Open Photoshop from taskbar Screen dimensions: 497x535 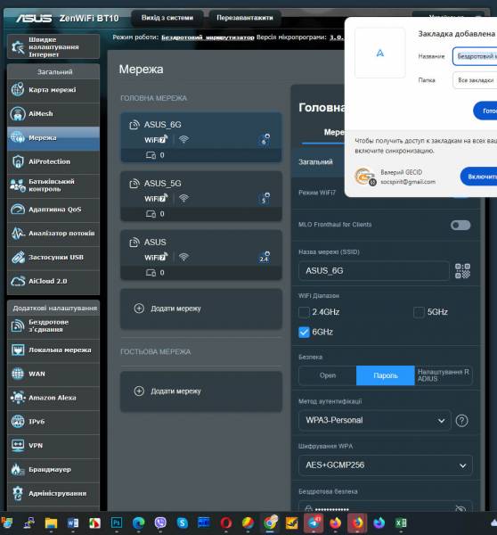coord(117,523)
